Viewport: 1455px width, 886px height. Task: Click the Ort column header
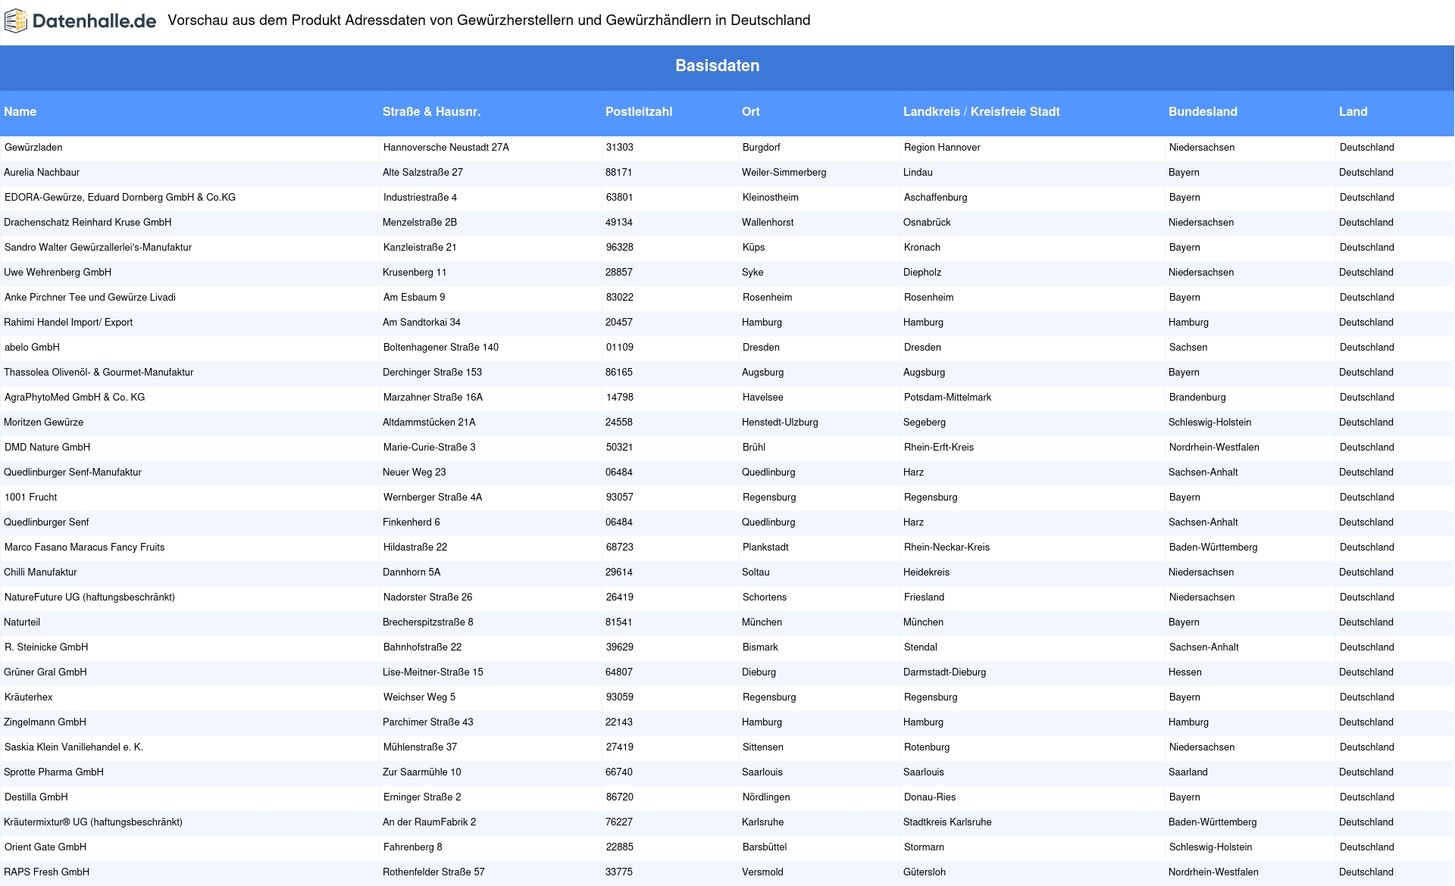pyautogui.click(x=751, y=112)
